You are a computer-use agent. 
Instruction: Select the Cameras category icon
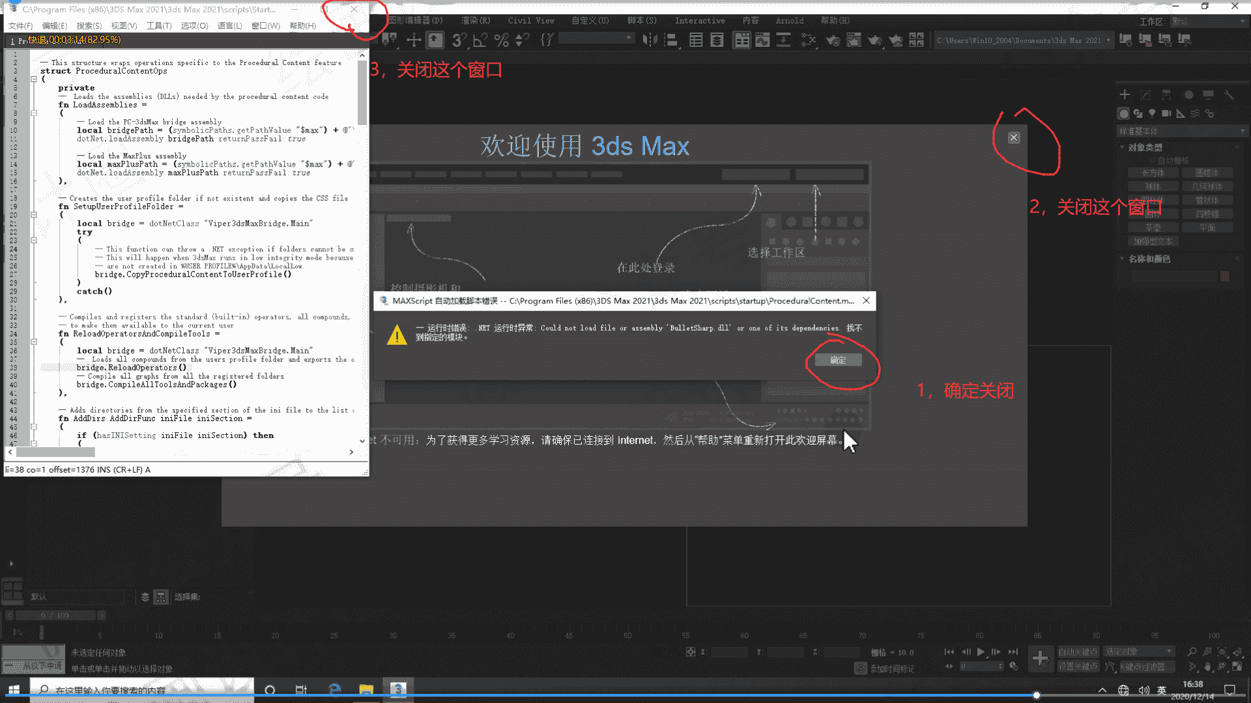click(1166, 113)
